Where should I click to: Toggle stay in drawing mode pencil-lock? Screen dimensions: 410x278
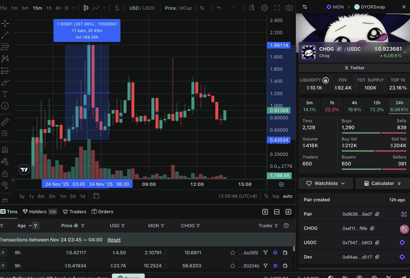[5, 161]
